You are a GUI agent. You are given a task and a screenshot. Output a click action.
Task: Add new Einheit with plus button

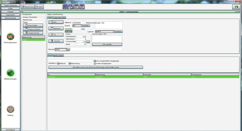(x=86, y=26)
